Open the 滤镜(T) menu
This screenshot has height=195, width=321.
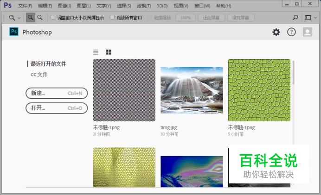[x=144, y=6]
